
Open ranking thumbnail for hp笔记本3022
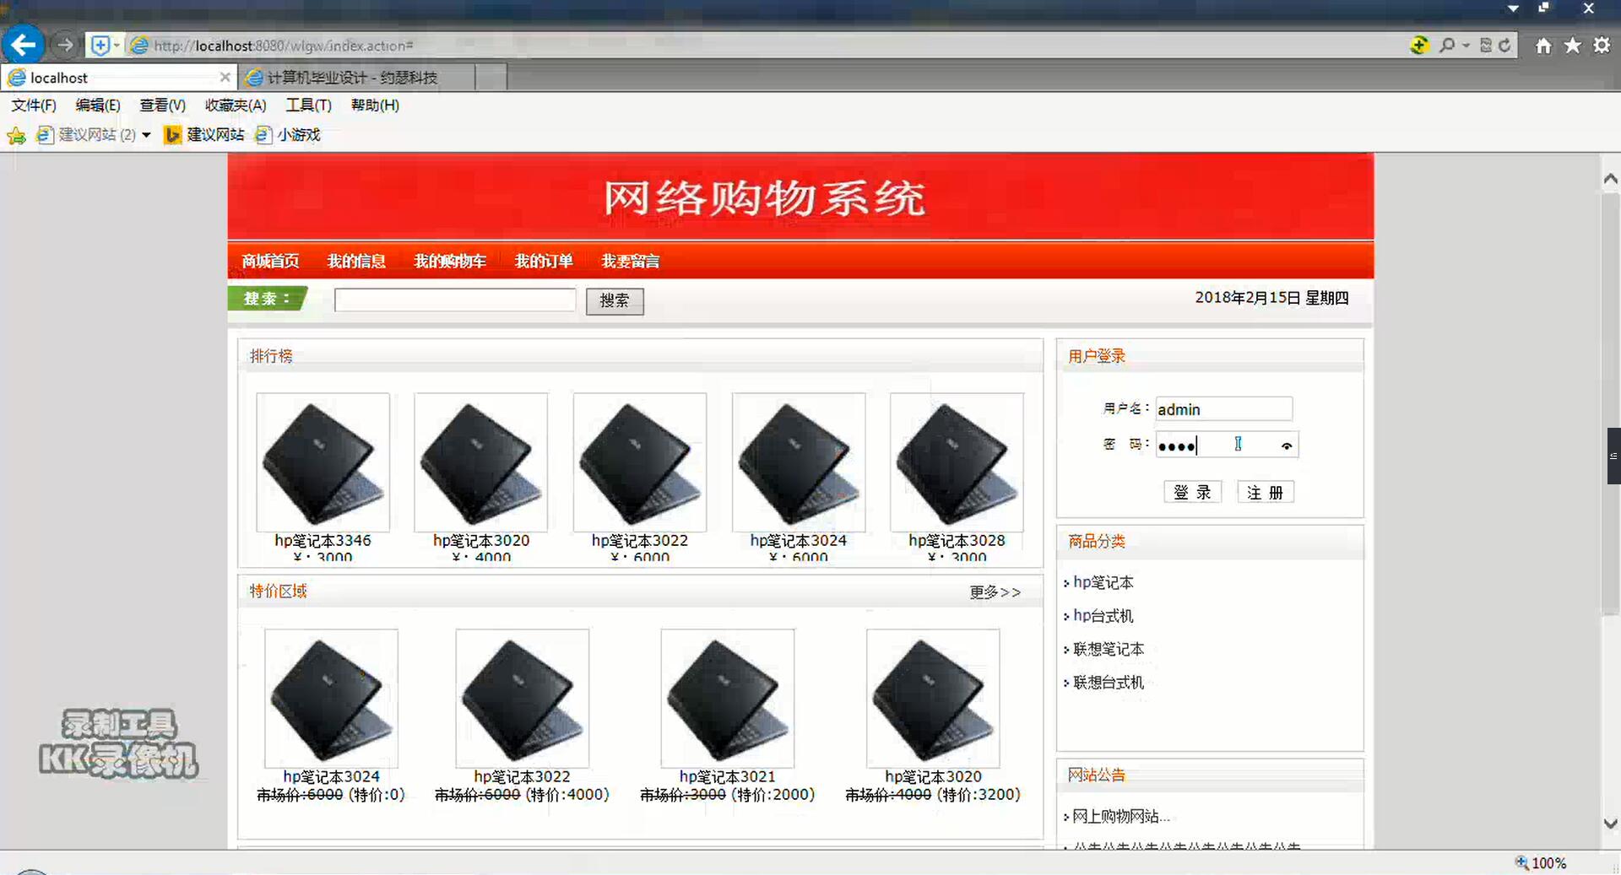(640, 462)
